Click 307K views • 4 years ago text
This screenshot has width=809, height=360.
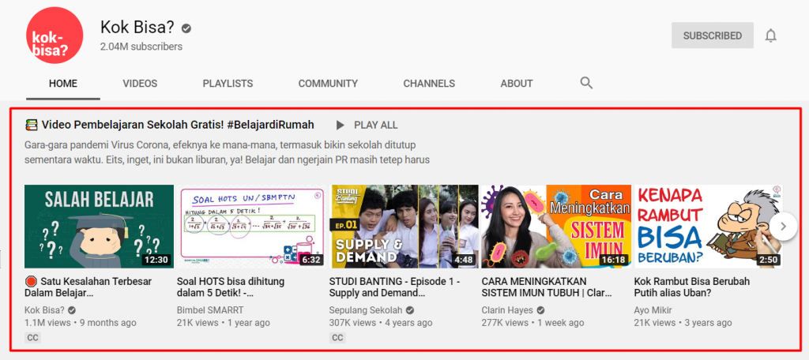coord(381,323)
